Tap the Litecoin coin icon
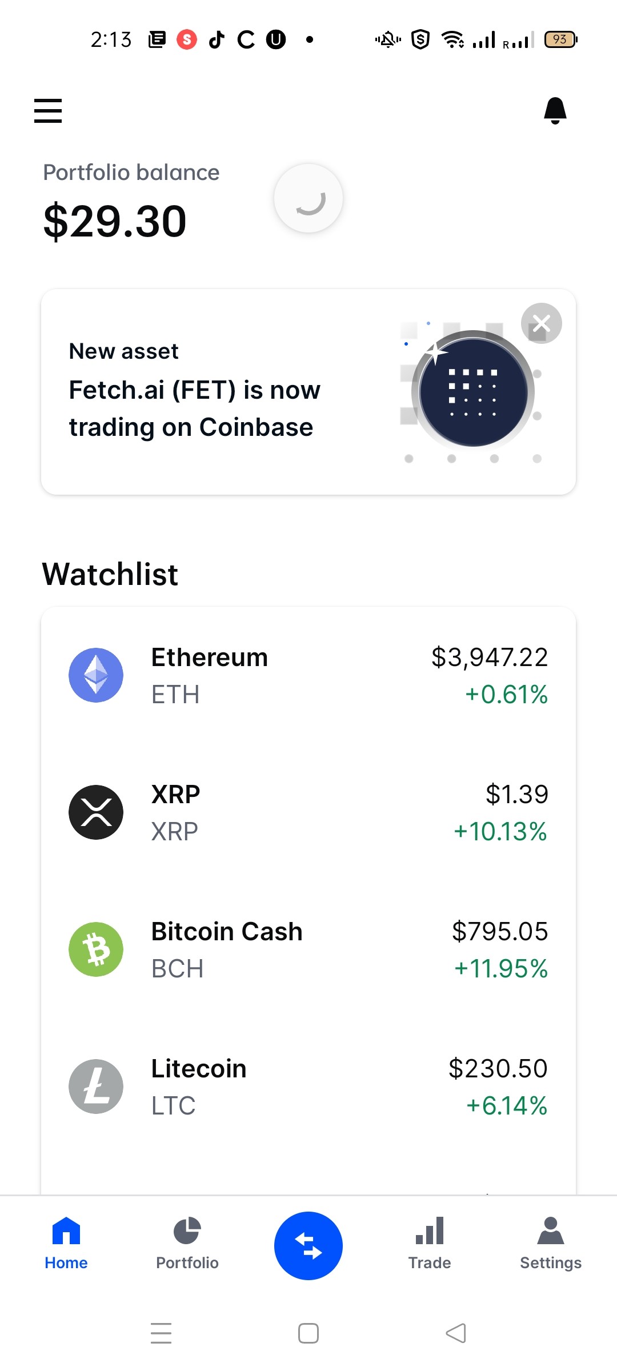 96,1087
